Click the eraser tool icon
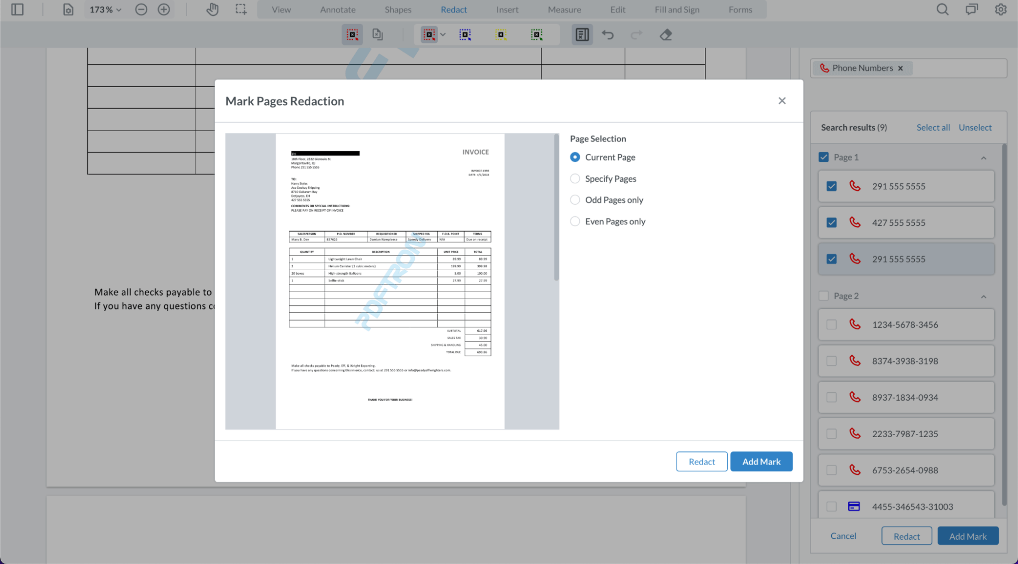Viewport: 1018px width, 564px height. 666,35
